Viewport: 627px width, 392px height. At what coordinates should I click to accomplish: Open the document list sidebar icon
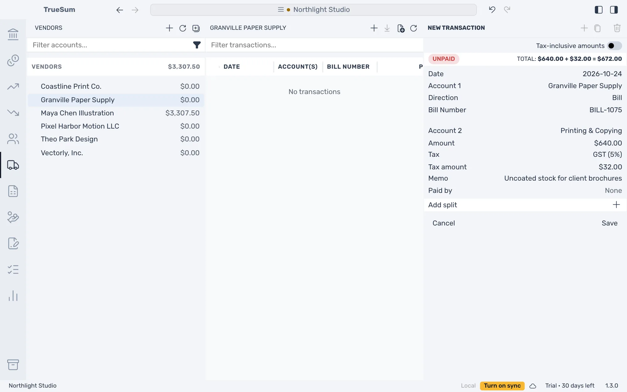pyautogui.click(x=13, y=191)
